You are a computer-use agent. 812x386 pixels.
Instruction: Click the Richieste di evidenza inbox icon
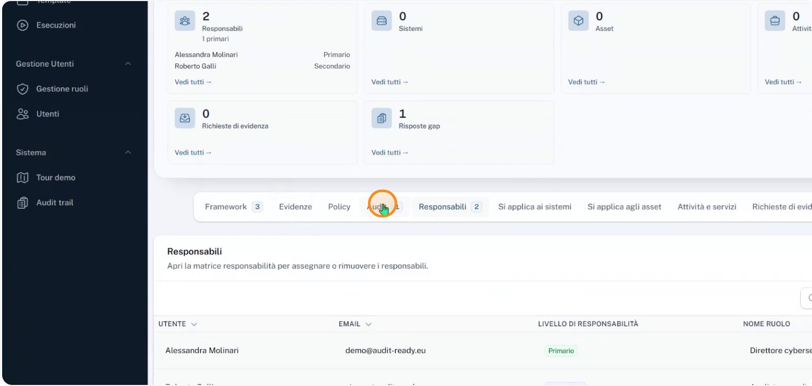185,118
